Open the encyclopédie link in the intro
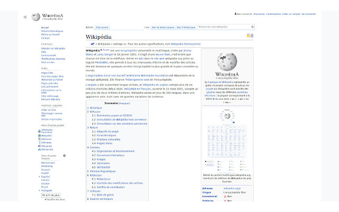 point(129,50)
